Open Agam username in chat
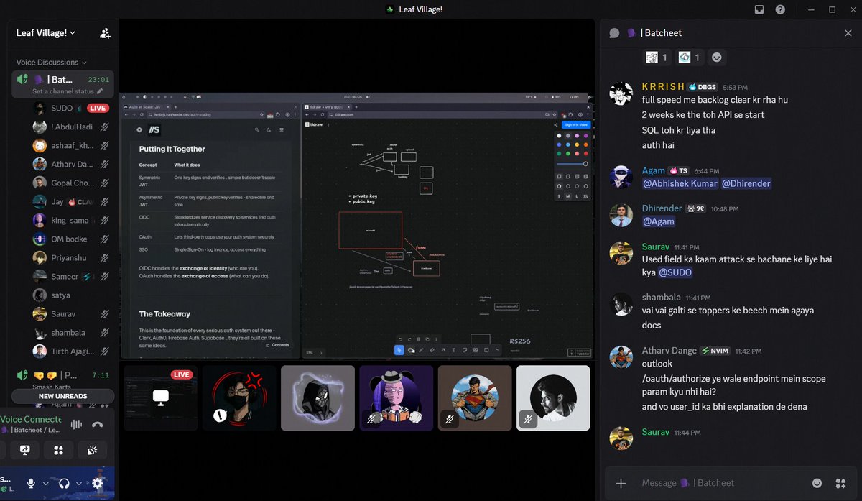The height and width of the screenshot is (501, 862). [654, 171]
